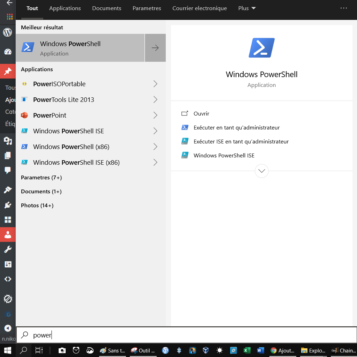This screenshot has height=357, width=357.
Task: Expand Windows PowerShell (x86) chevron
Action: [x=155, y=147]
